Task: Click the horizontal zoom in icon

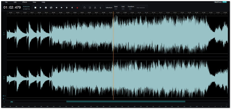Action: point(4,102)
